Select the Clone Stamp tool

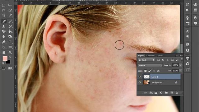(4, 26)
